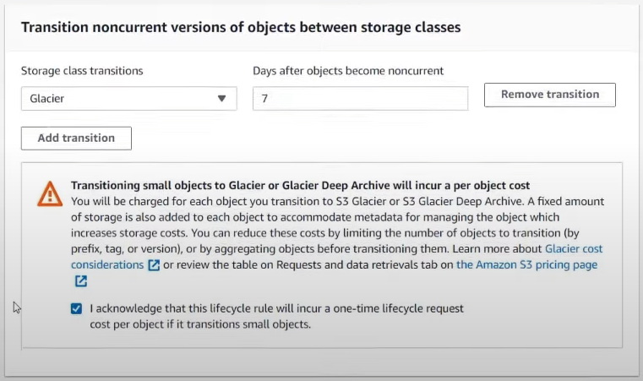
Task: Open the Storage class transitions dropdown
Action: 128,99
